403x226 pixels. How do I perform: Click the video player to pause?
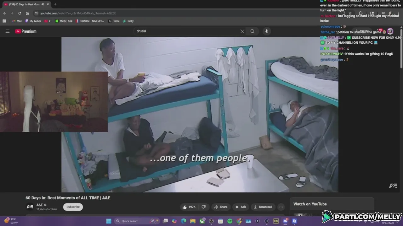[200, 115]
